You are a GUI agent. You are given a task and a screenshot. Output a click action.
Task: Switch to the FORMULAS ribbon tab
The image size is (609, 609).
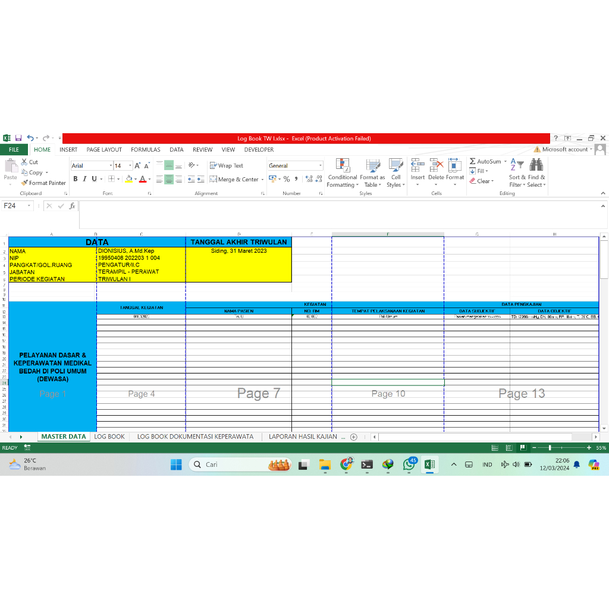tap(145, 149)
